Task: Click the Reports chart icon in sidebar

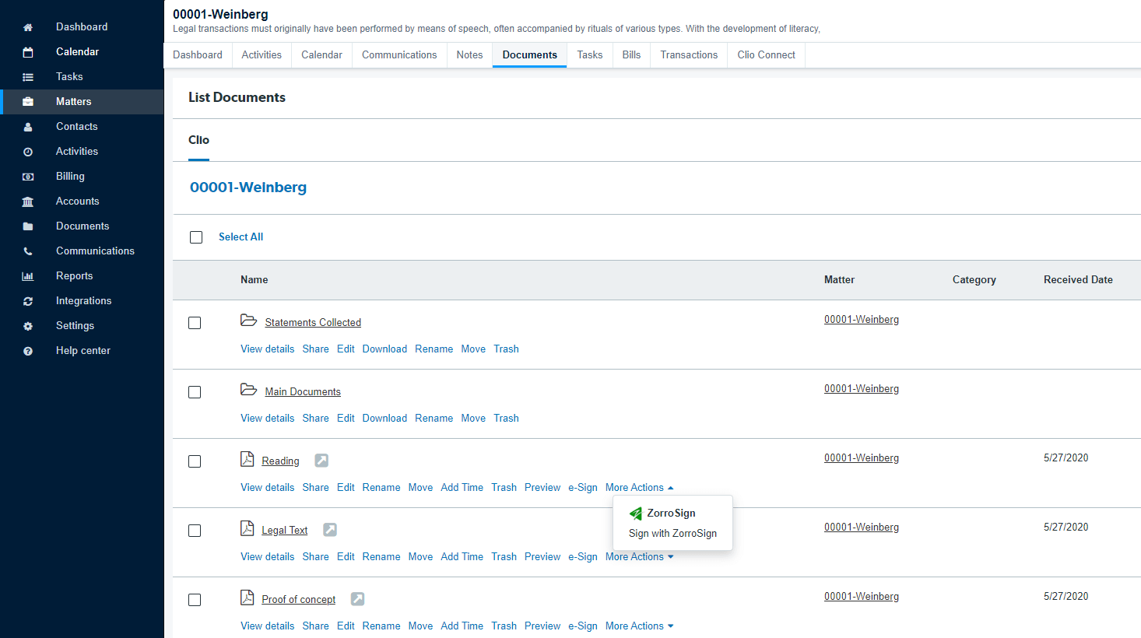Action: pyautogui.click(x=28, y=276)
